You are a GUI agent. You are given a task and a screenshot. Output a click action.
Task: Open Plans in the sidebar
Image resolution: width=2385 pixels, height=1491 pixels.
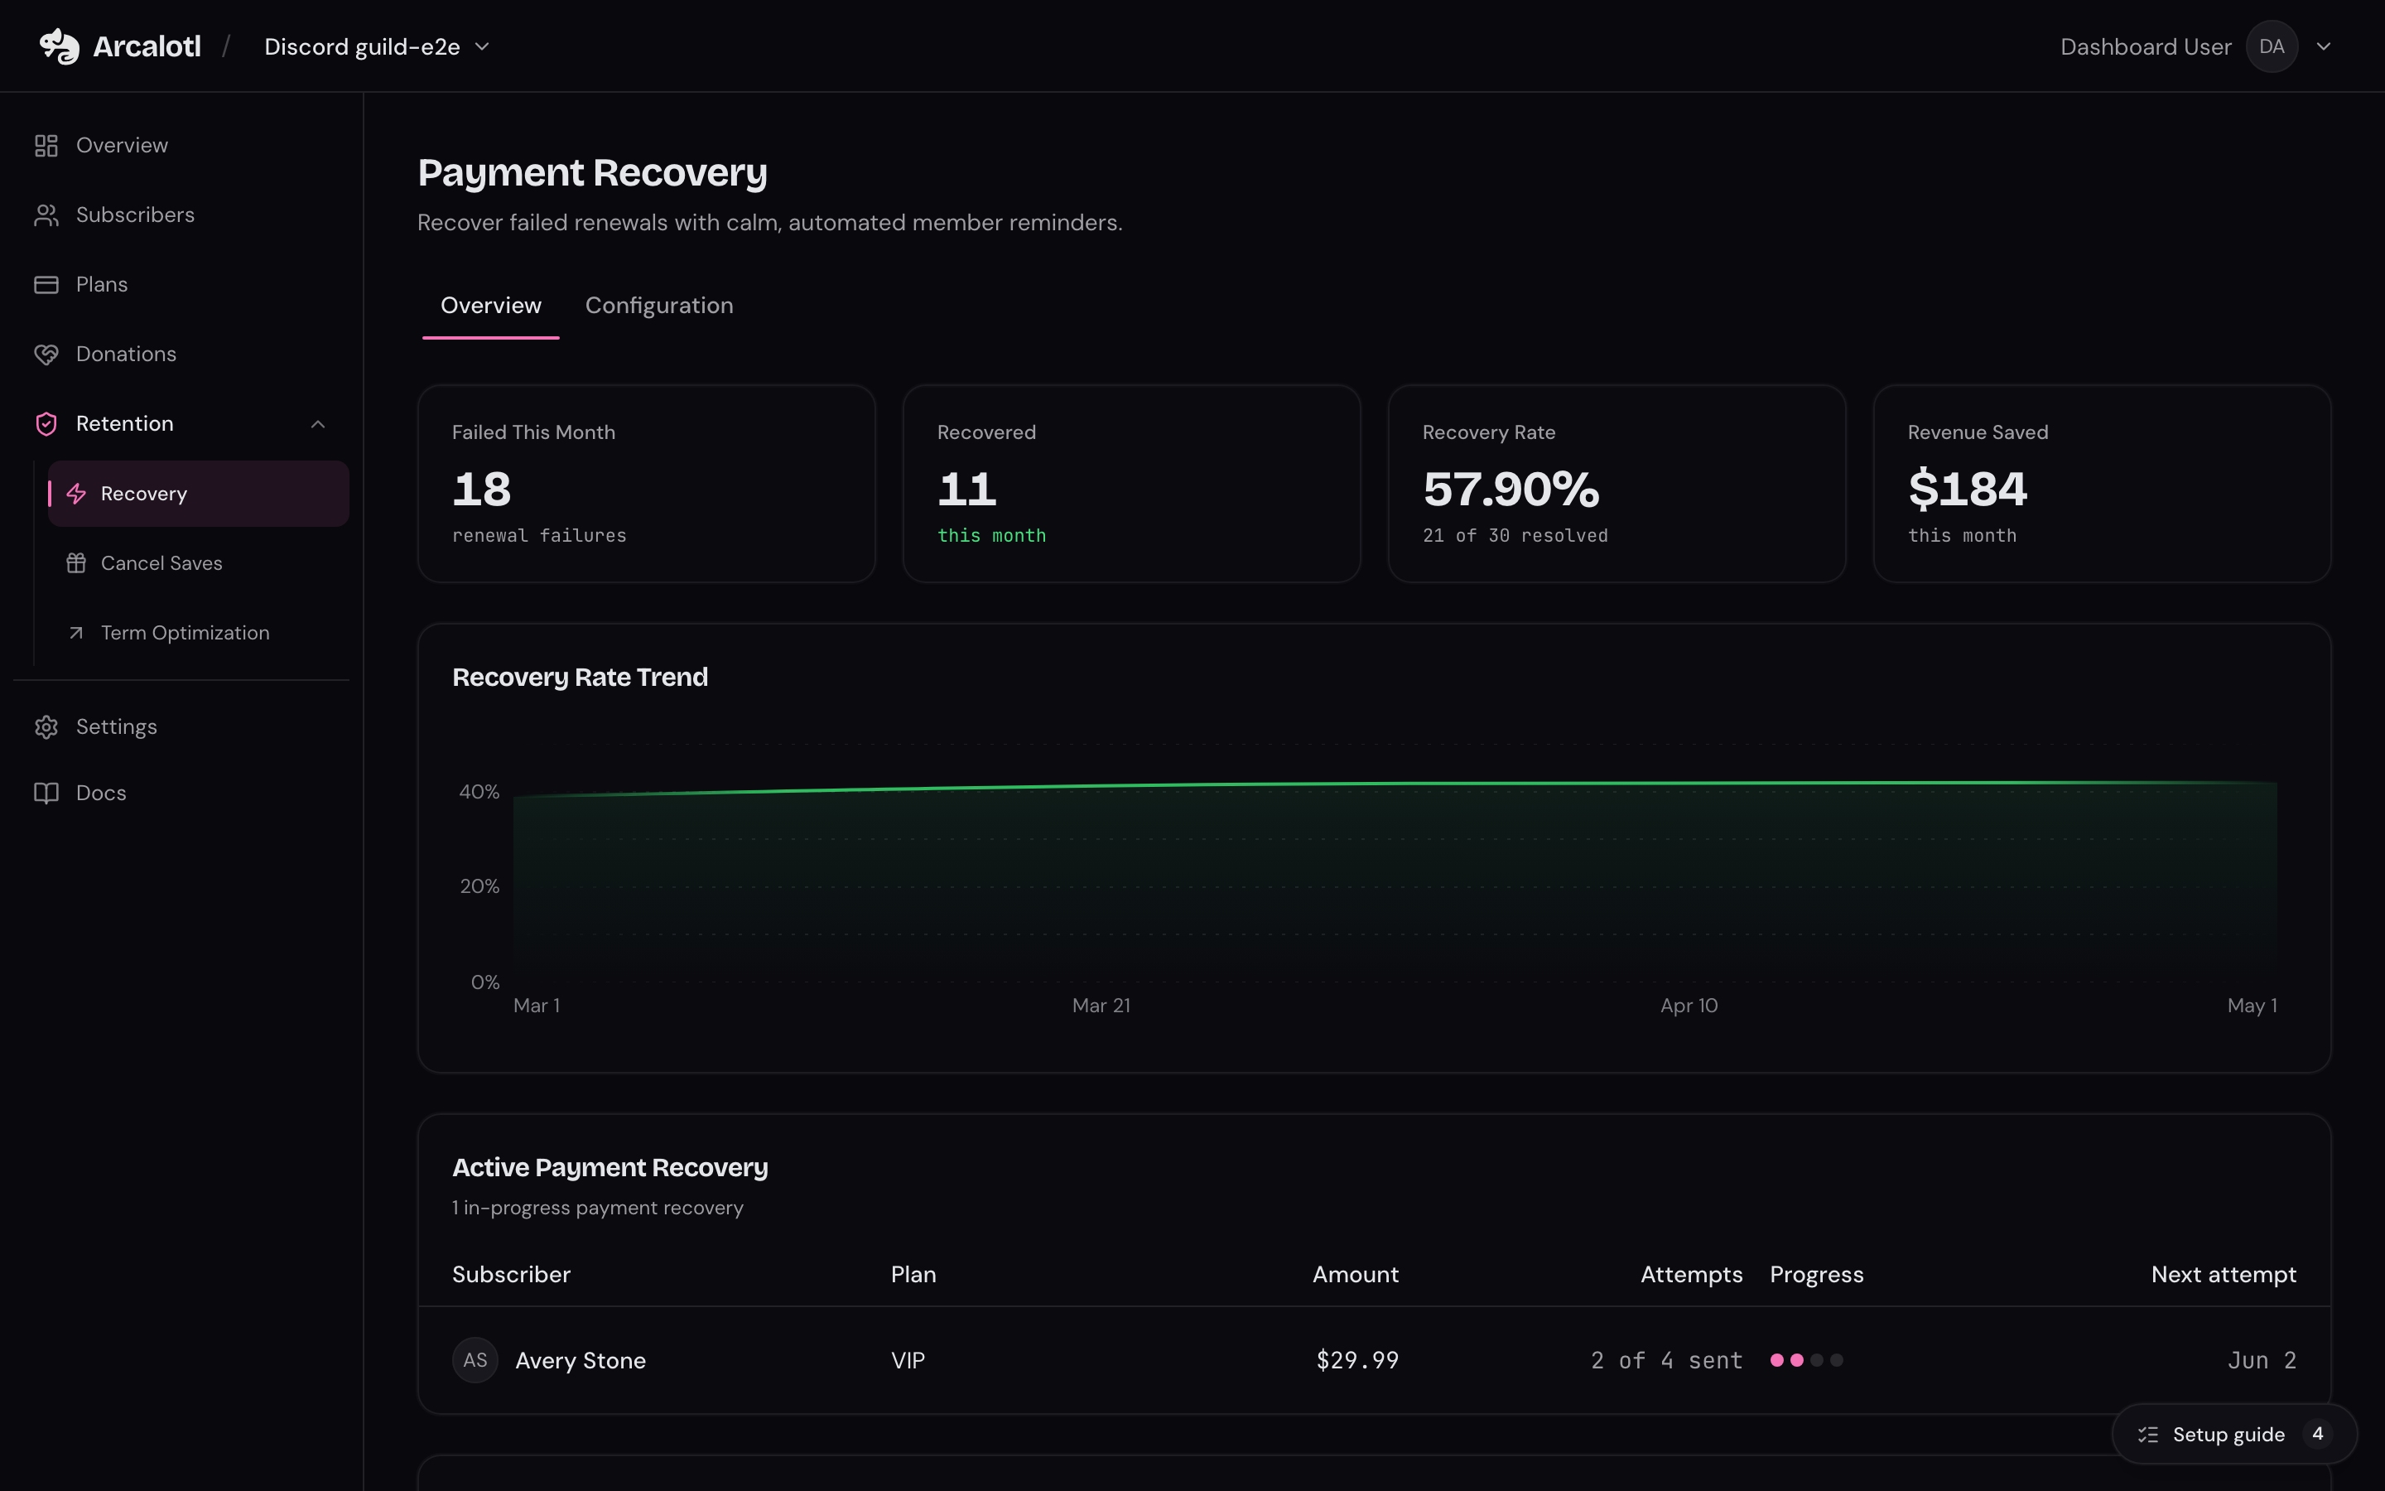click(x=181, y=285)
